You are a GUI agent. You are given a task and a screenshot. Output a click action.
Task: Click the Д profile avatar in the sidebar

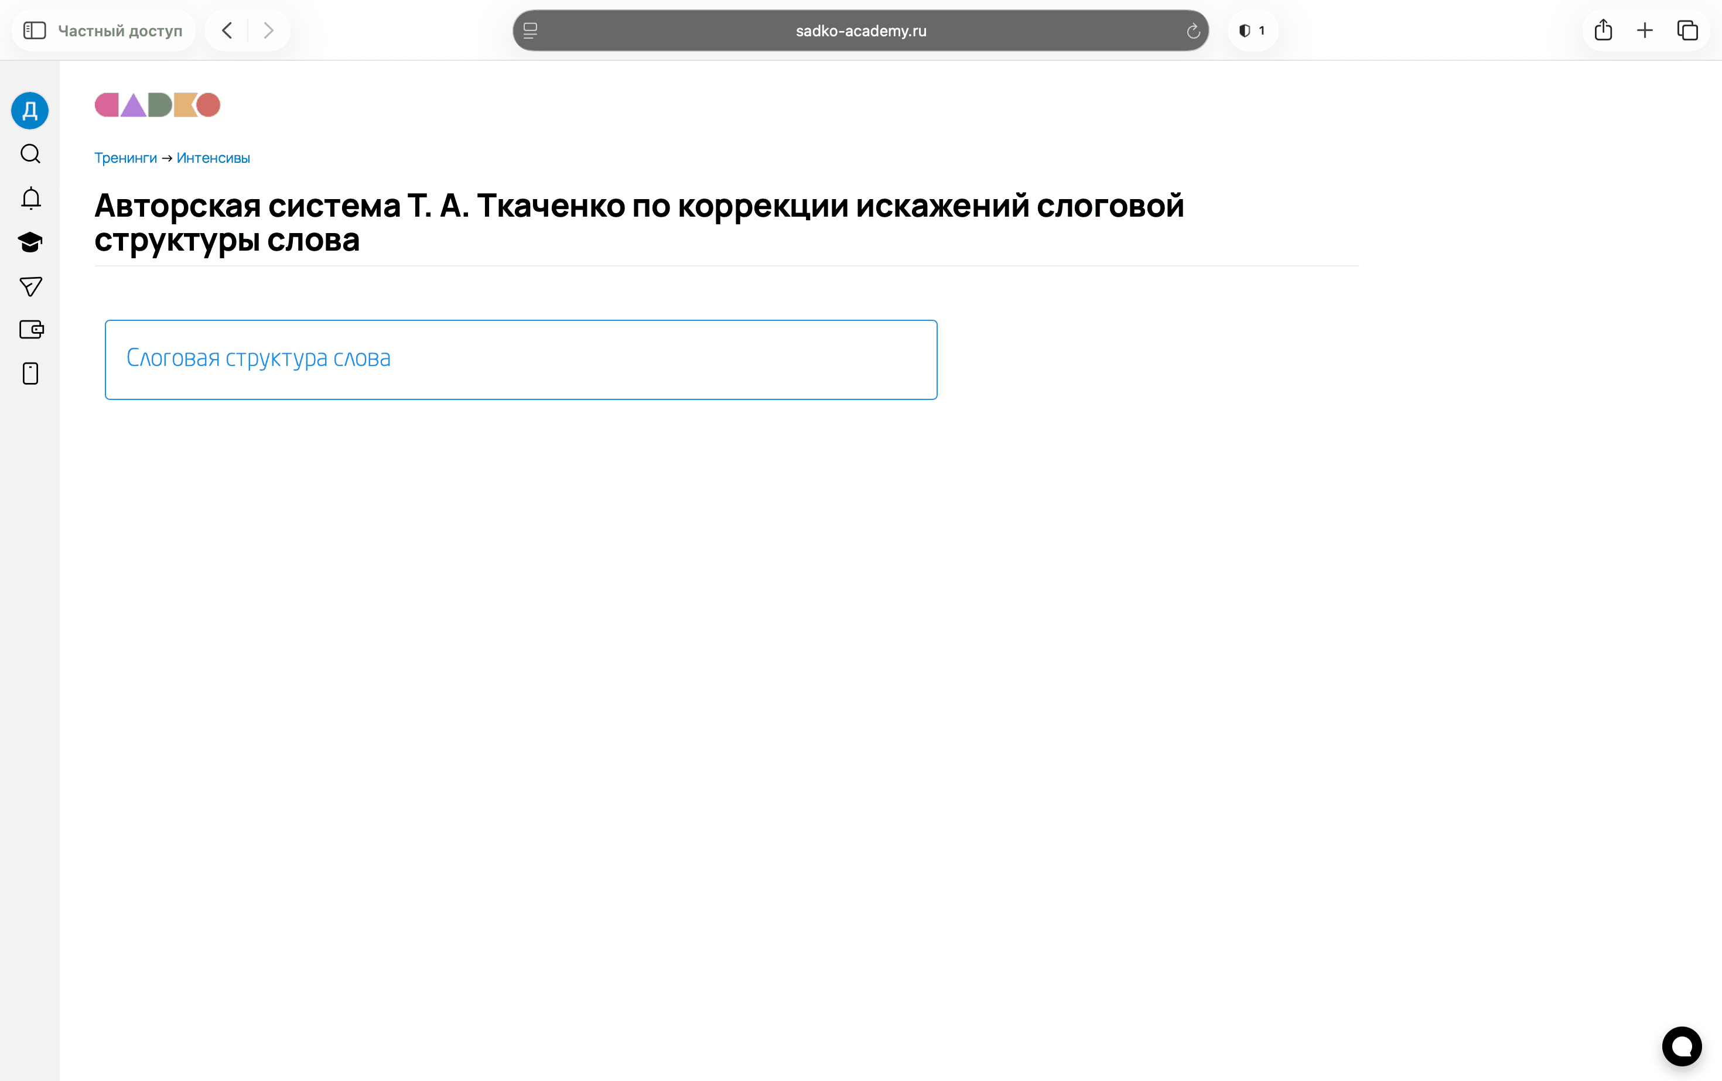(30, 110)
